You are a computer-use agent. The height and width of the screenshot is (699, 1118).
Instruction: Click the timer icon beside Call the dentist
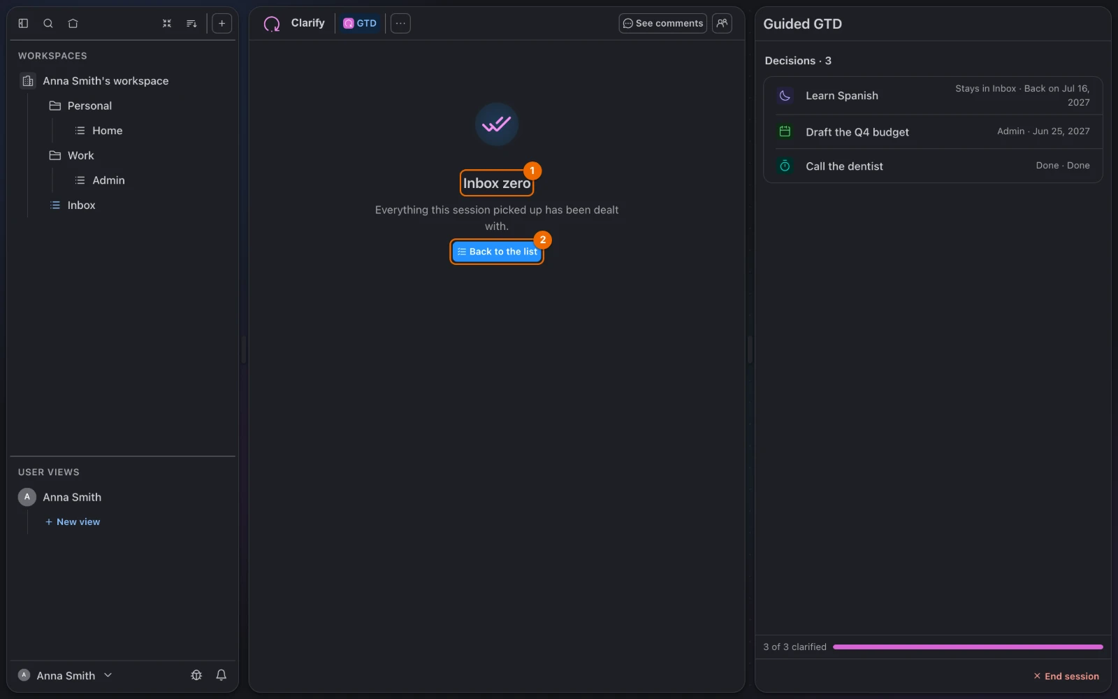click(785, 166)
